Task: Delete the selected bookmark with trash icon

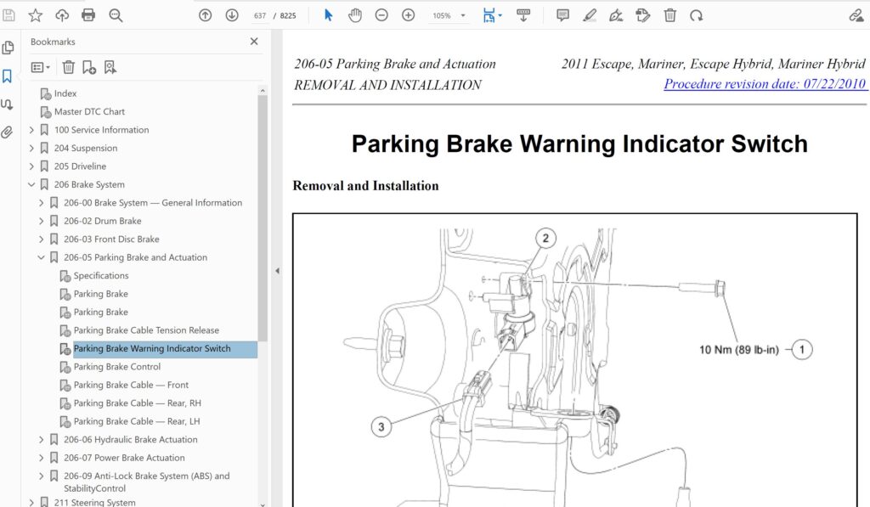Action: 69,67
